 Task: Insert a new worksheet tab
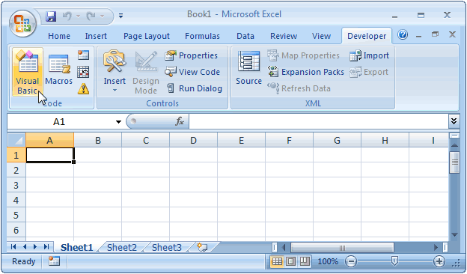[x=203, y=247]
